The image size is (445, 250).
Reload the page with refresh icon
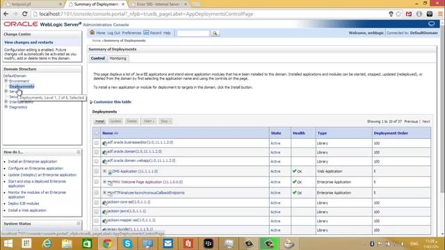(25, 14)
